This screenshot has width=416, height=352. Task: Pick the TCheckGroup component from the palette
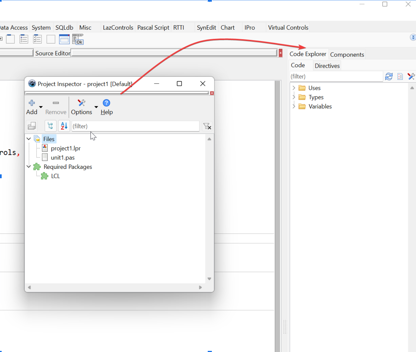(x=37, y=39)
